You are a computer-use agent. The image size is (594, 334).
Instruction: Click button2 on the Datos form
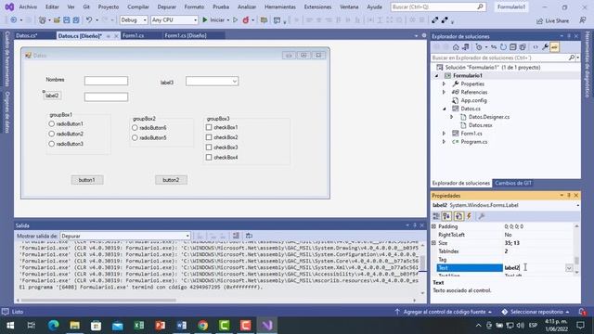point(171,180)
